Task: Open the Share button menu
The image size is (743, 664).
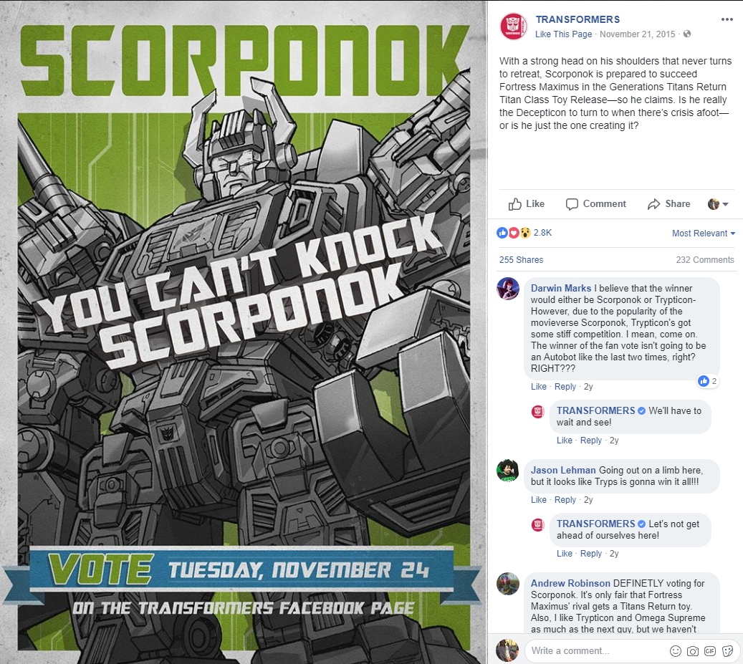Action: (668, 204)
